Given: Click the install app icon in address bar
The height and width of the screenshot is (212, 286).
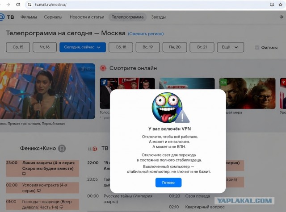Looking at the screenshot, I should [x=272, y=4].
